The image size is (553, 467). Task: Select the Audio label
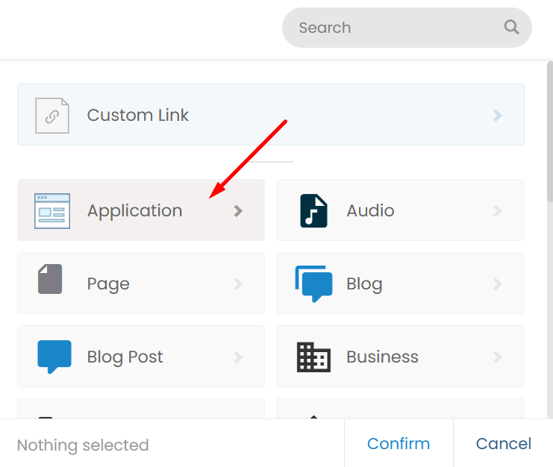coord(370,211)
